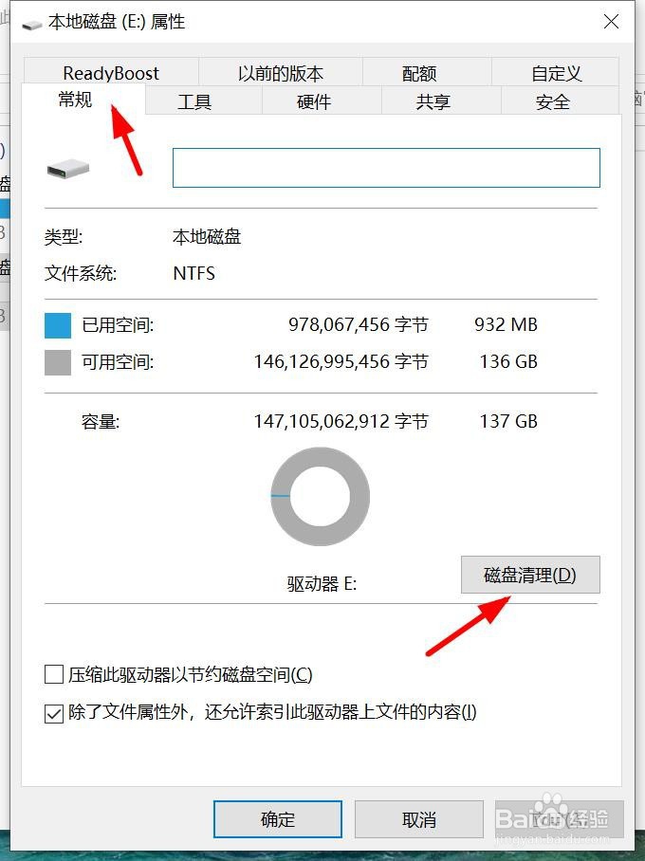Screen dimensions: 645x861
Task: Uncheck allow indexing file contents checkbox
Action: (53, 713)
